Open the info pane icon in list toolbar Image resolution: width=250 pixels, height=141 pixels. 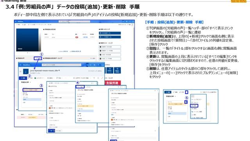(x=98, y=78)
